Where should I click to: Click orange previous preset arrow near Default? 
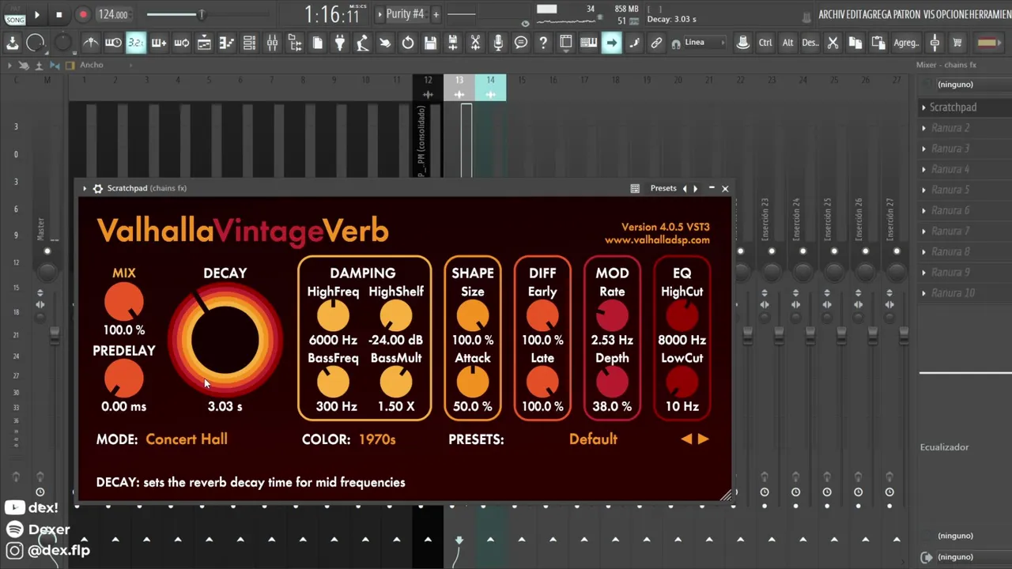click(686, 439)
